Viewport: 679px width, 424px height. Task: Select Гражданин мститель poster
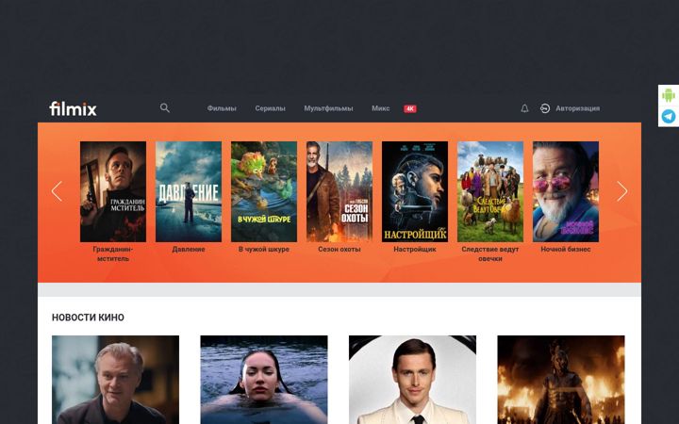(x=113, y=191)
